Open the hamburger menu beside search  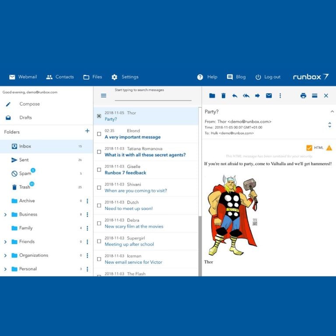104,95
